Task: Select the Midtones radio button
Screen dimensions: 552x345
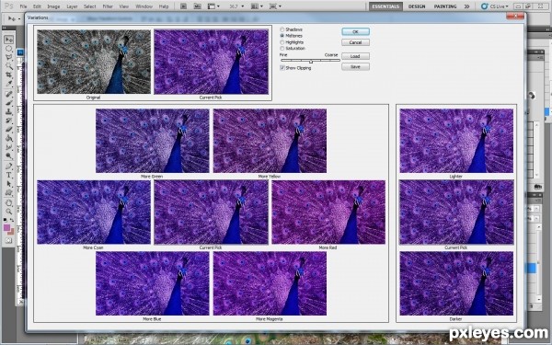Action: 282,36
